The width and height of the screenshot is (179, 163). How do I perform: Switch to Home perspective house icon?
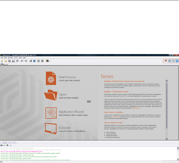click(165, 61)
